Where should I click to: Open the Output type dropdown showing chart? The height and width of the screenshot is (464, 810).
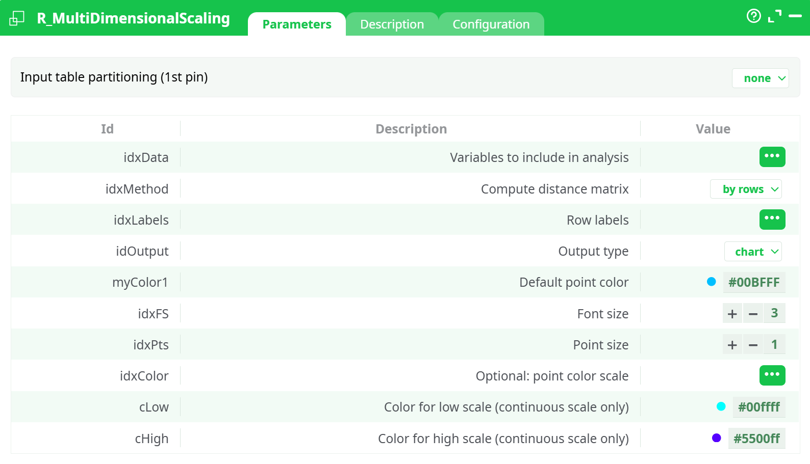pos(753,251)
